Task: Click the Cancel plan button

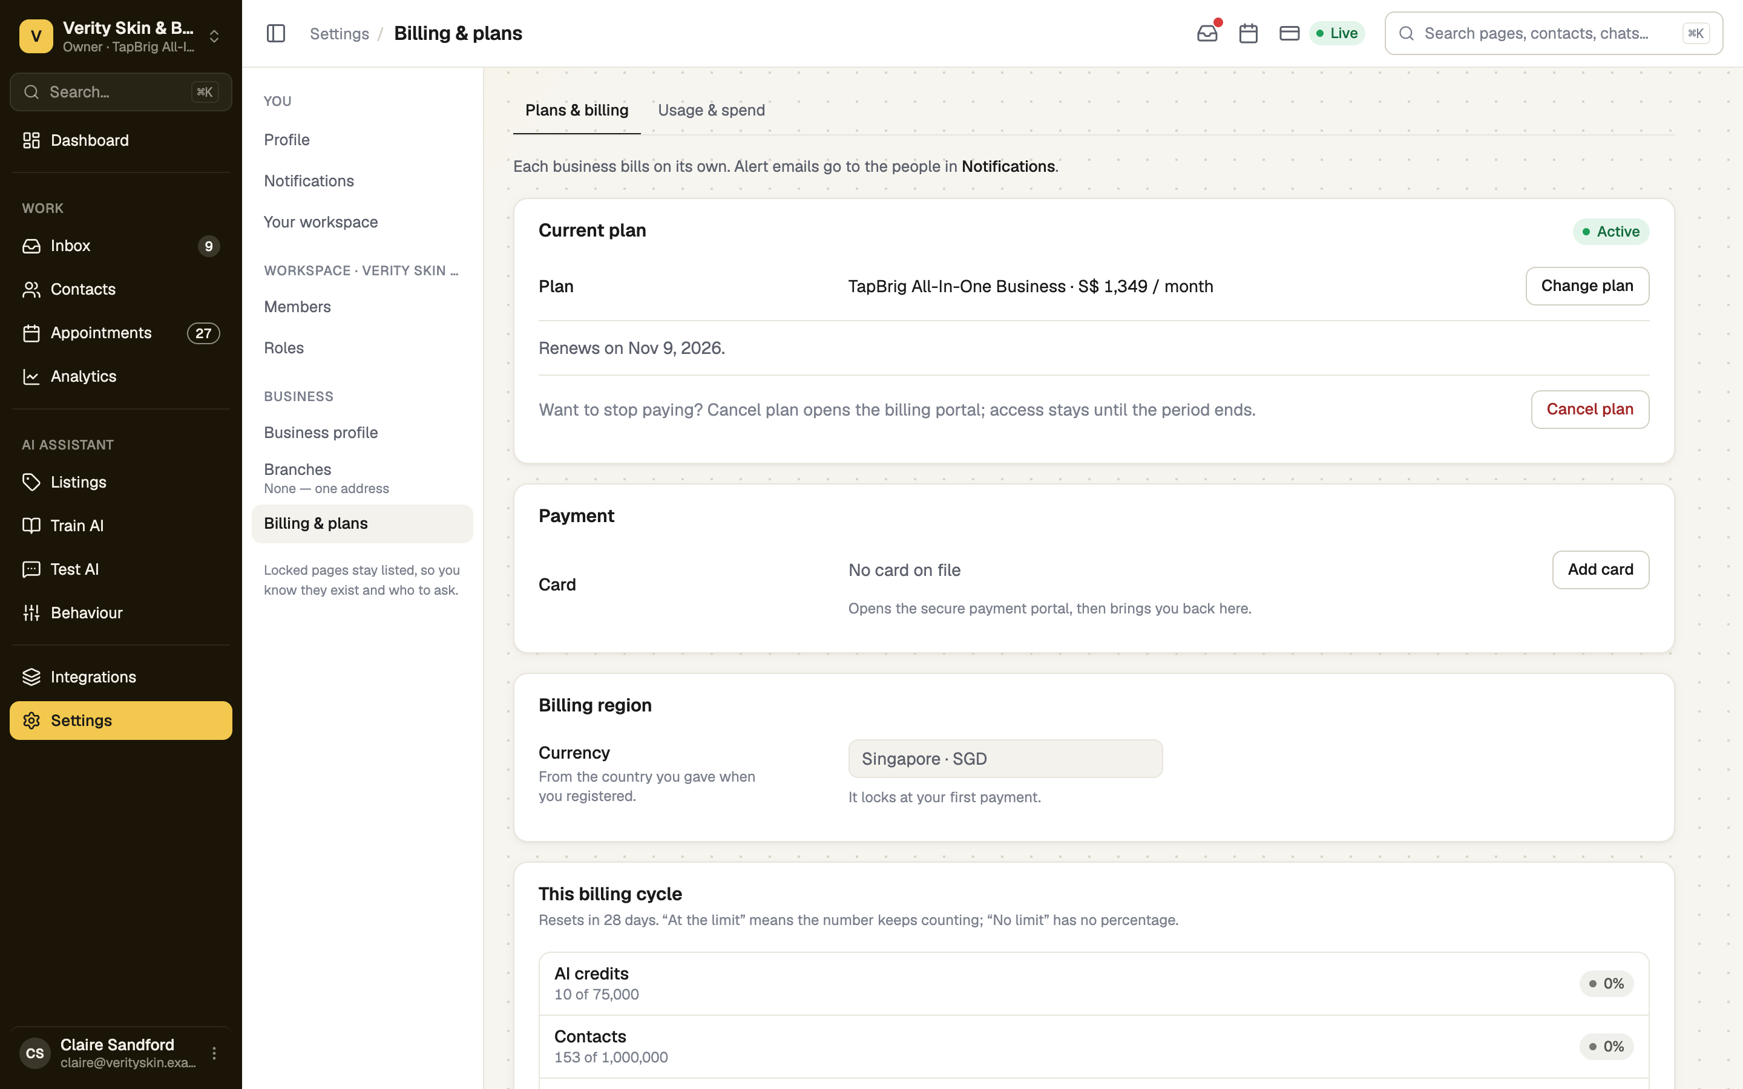Action: click(x=1590, y=409)
